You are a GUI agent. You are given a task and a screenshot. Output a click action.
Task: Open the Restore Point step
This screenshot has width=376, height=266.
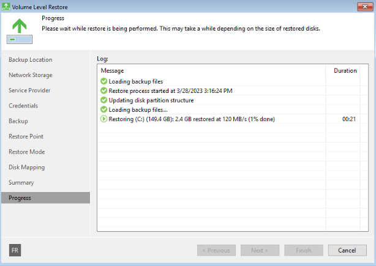click(x=26, y=136)
